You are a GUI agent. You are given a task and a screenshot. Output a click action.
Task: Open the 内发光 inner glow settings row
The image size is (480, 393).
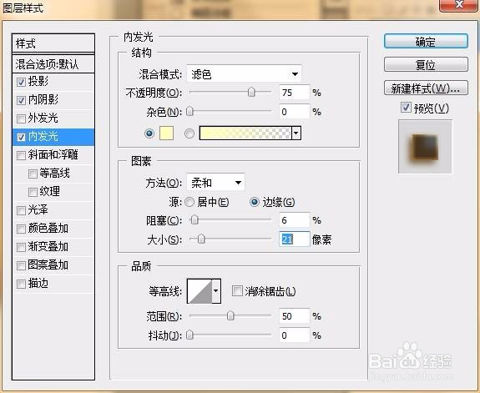click(53, 137)
